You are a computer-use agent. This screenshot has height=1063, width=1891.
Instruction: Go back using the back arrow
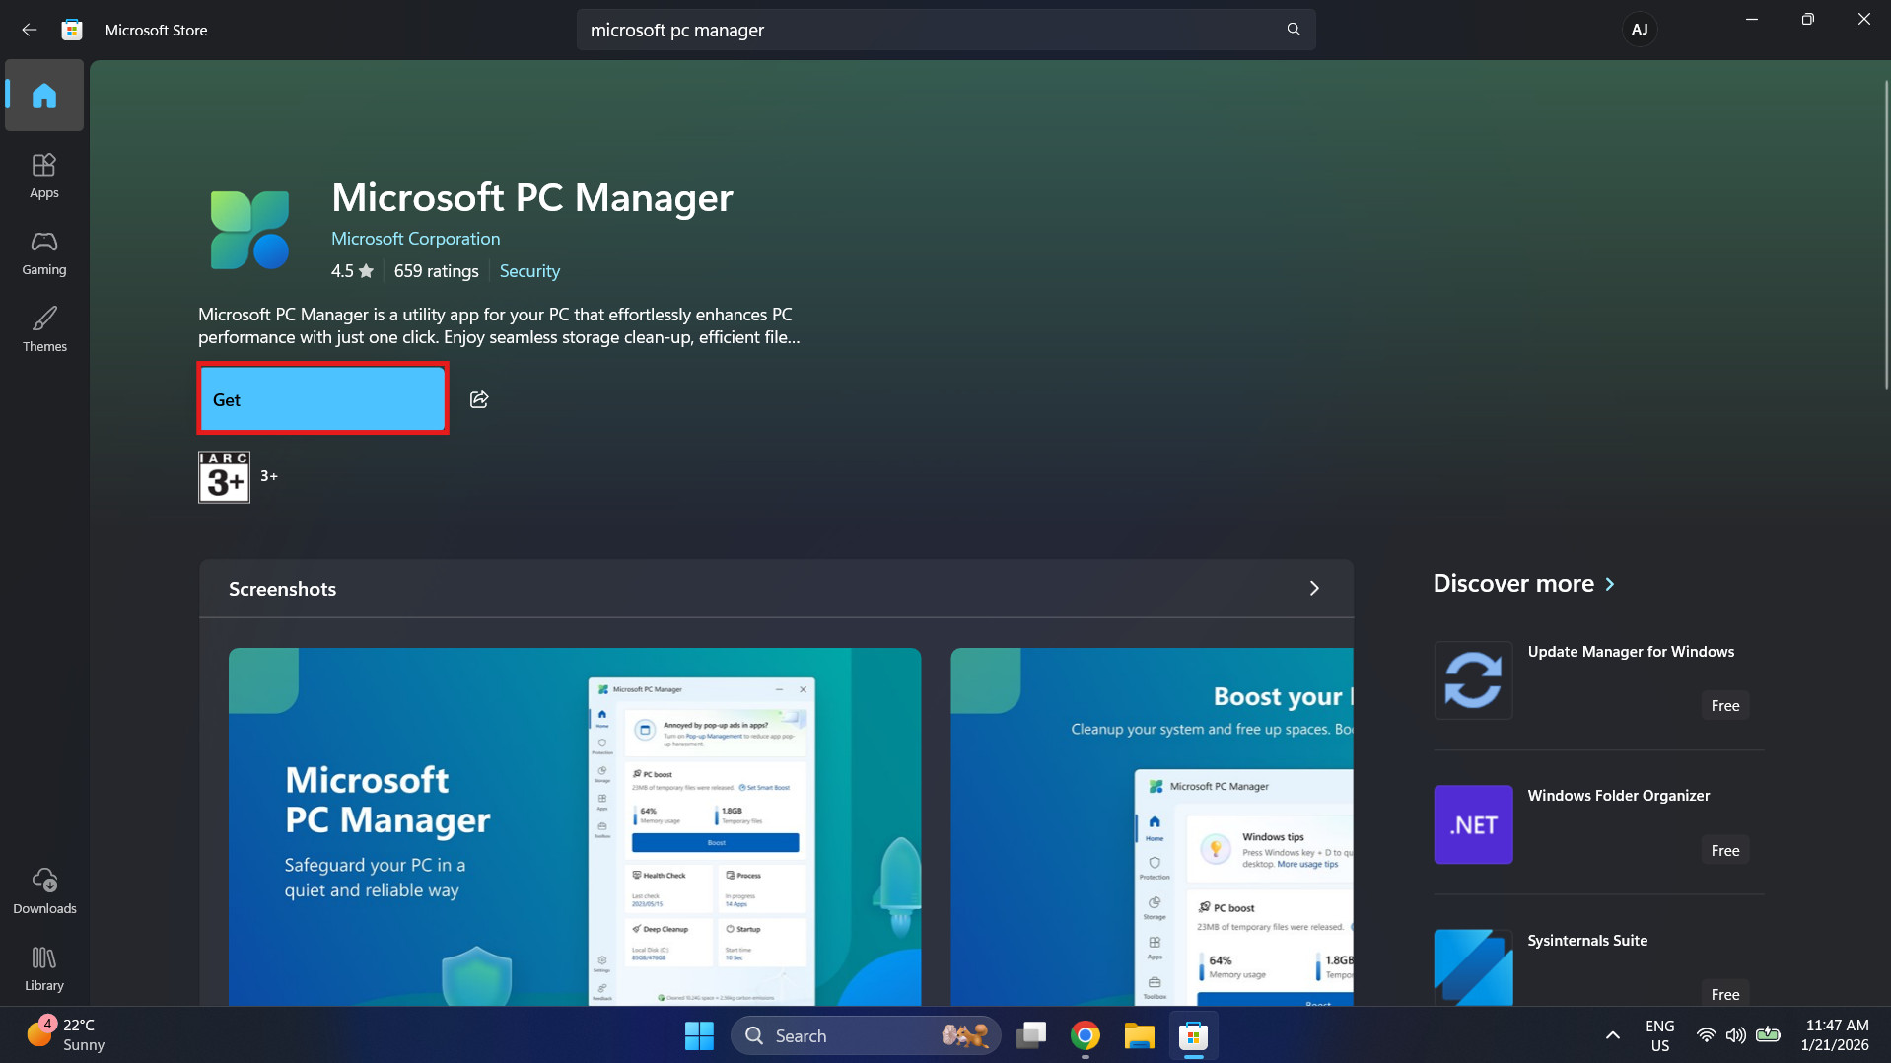[29, 30]
